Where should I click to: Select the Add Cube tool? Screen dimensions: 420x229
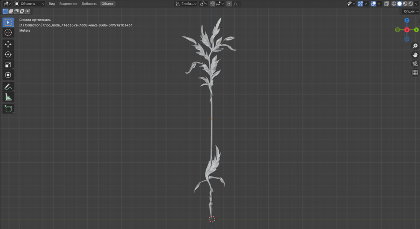(8, 109)
